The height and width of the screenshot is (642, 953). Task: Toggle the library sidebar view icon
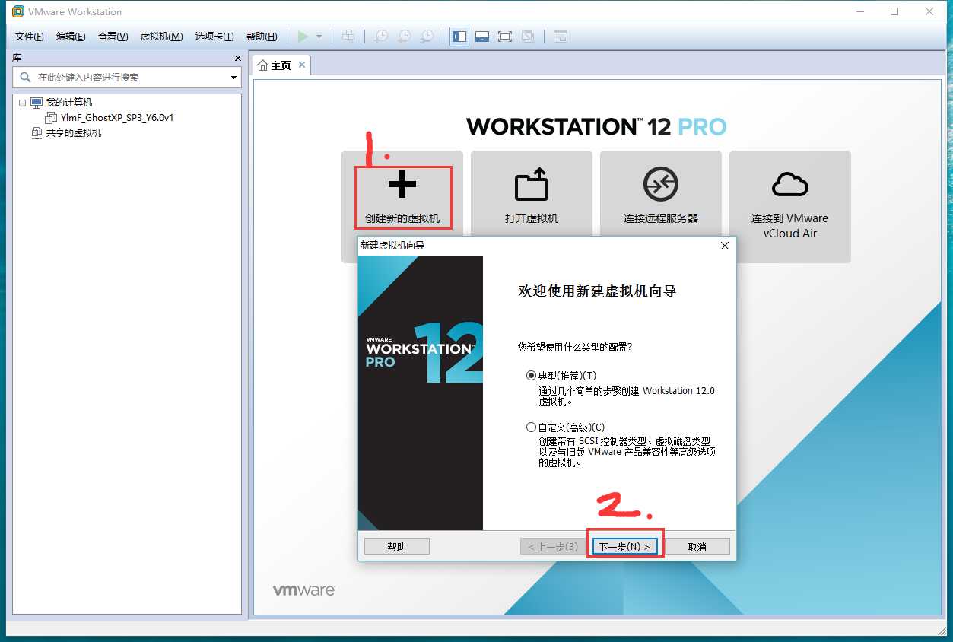459,37
